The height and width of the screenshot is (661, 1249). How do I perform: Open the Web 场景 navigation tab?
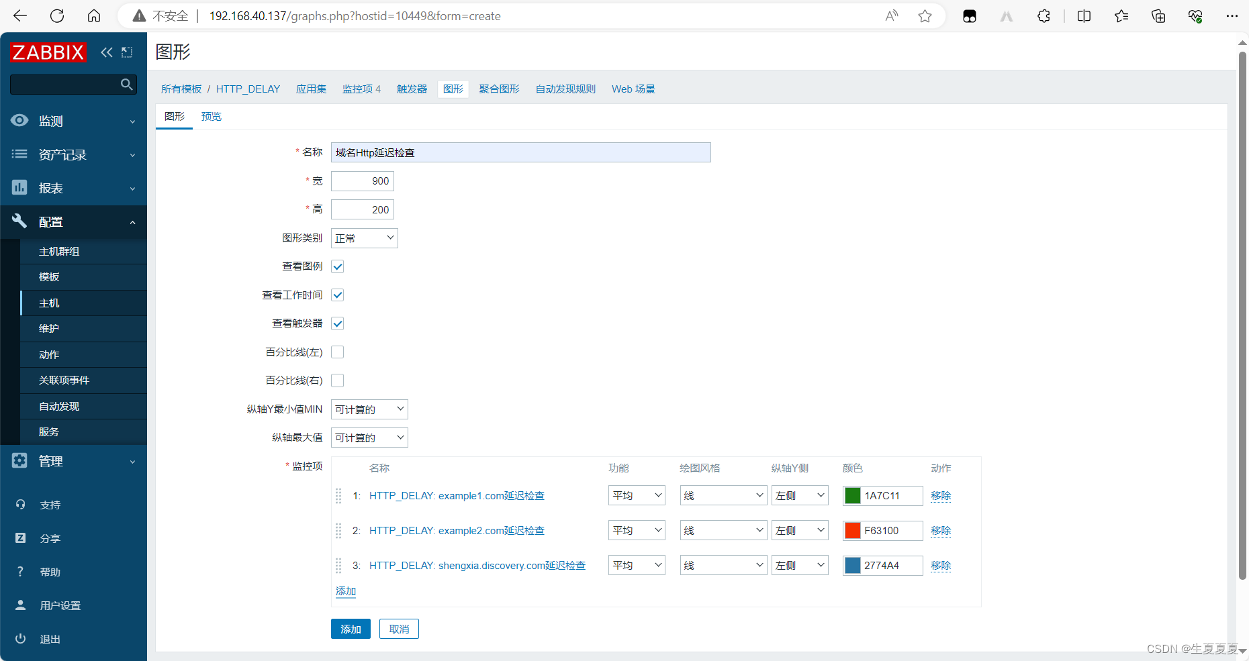633,89
